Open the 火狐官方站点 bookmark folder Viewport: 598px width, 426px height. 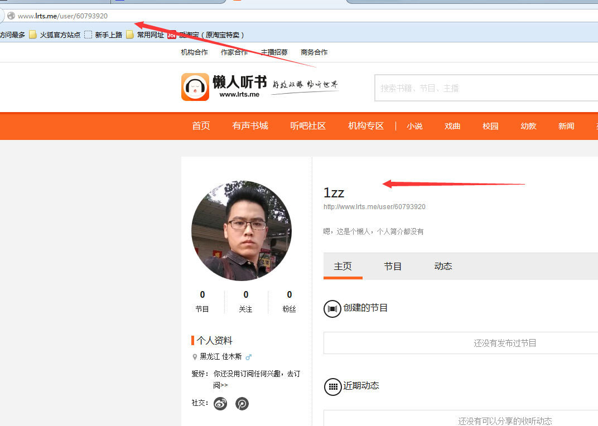tap(55, 35)
